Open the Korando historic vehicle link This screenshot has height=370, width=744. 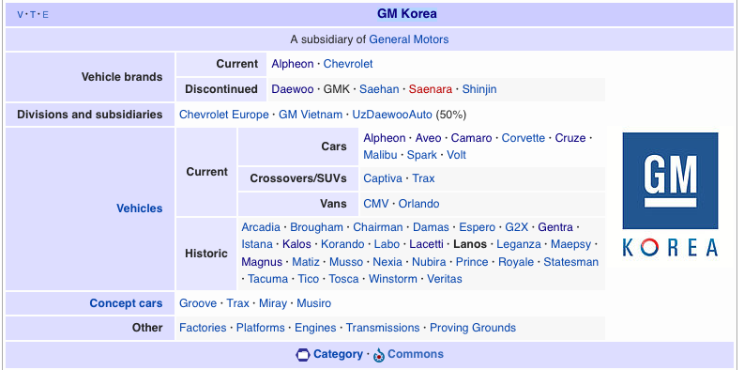[x=342, y=244]
